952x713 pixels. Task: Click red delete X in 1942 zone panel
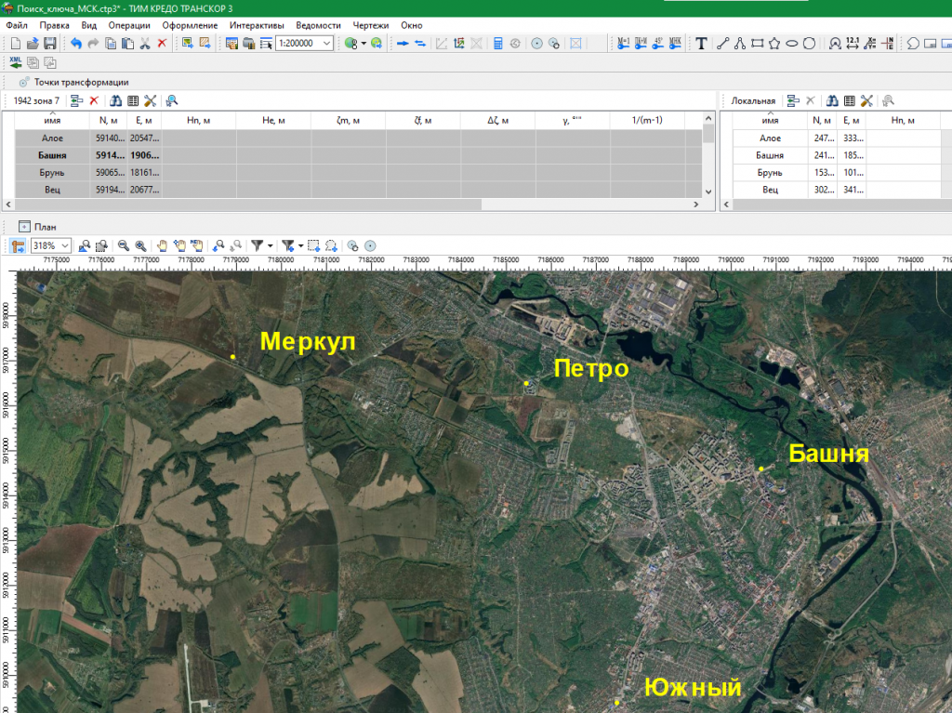(x=94, y=100)
